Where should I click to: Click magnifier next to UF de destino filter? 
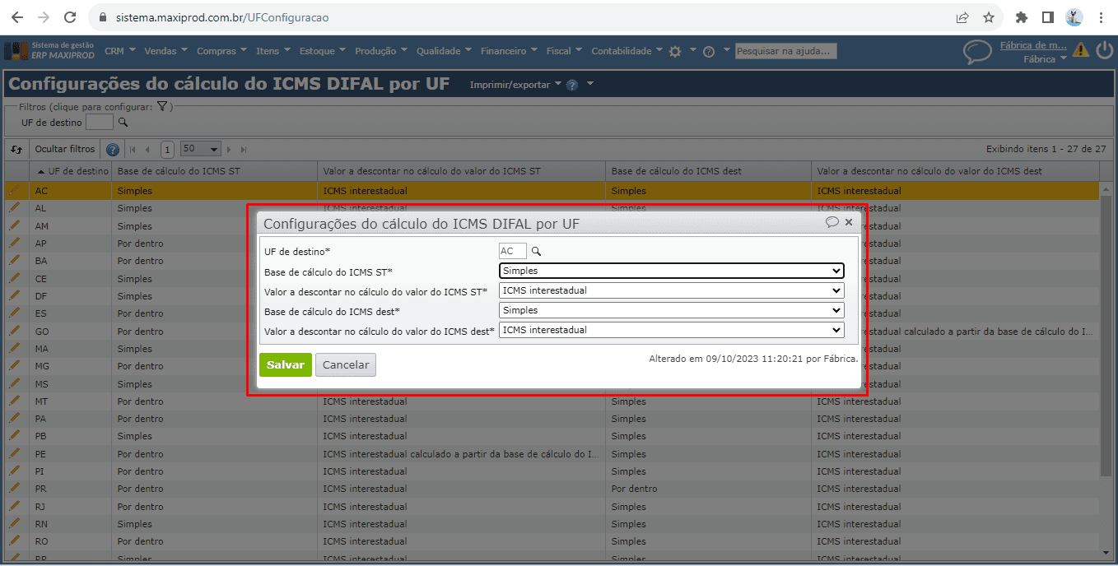123,123
